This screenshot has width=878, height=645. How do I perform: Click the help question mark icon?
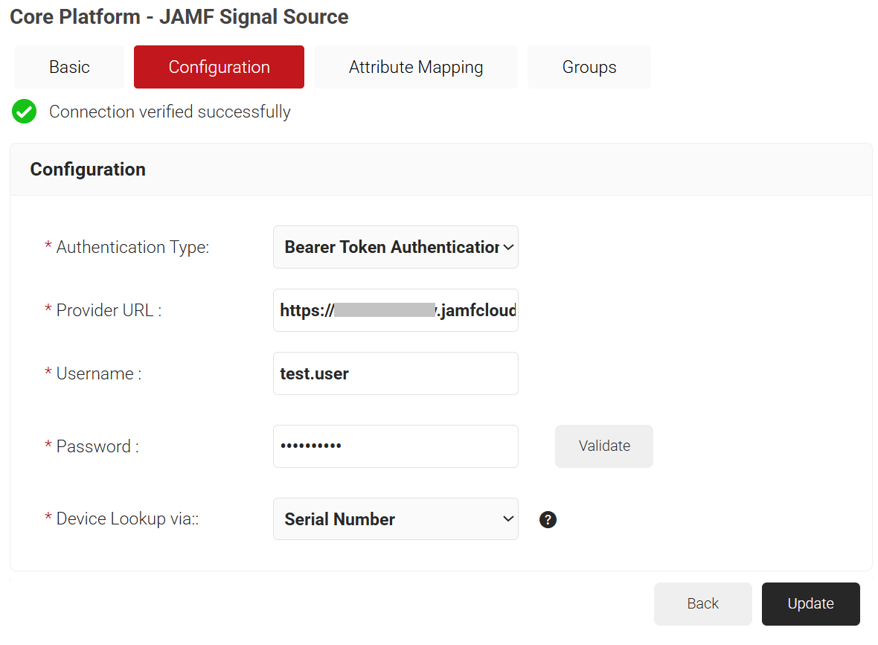pos(548,519)
